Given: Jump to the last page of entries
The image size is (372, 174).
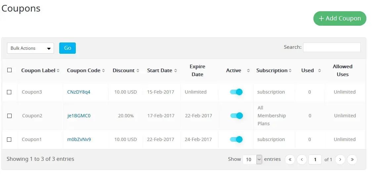Looking at the screenshot, I should 352,159.
